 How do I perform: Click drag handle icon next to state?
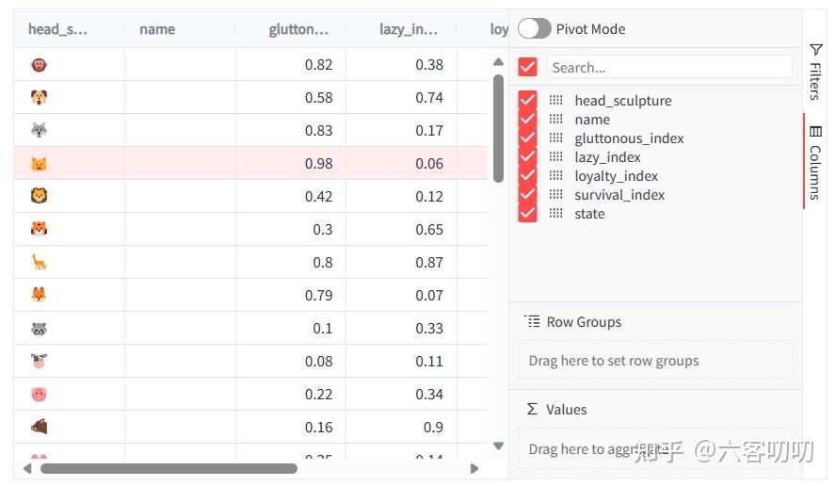(x=555, y=214)
